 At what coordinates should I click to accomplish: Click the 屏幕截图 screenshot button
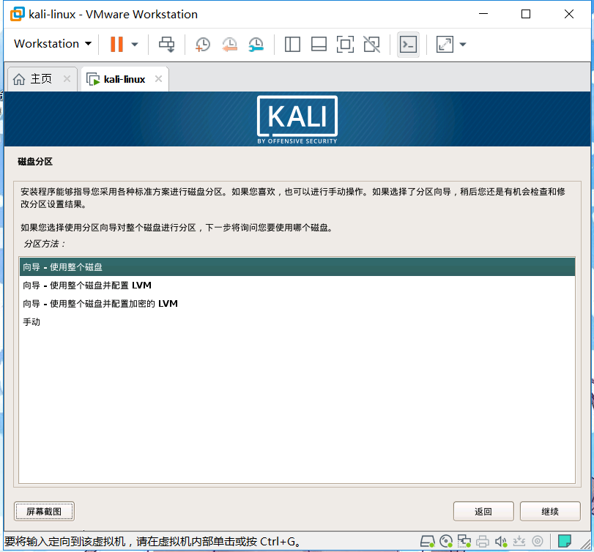44,512
